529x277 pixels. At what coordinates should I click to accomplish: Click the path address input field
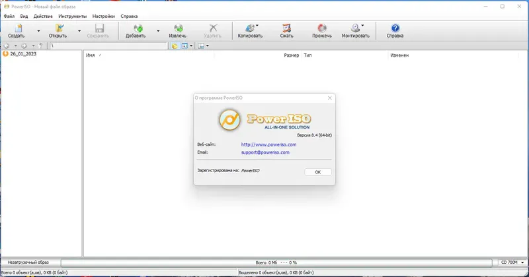108,46
